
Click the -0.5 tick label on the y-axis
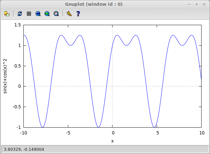click(16, 107)
